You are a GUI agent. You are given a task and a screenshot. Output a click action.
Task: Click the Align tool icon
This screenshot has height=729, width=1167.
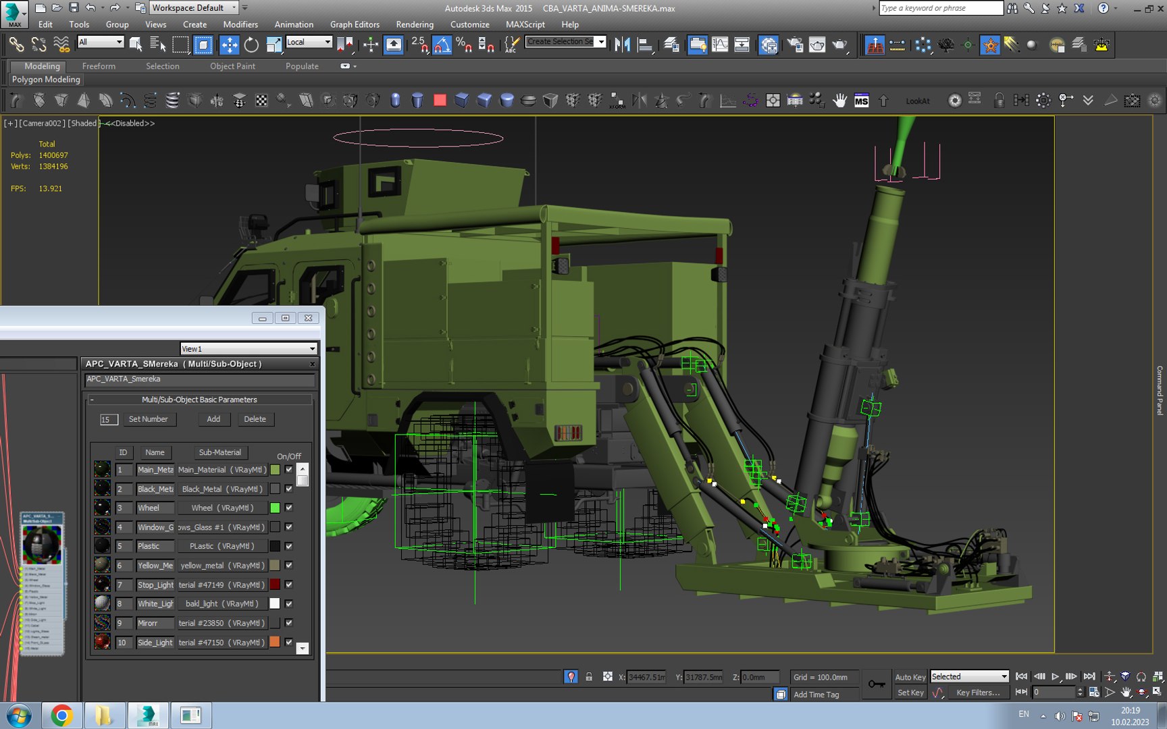645,45
